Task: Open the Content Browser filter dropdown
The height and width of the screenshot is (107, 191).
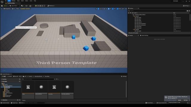Action: click(57, 79)
